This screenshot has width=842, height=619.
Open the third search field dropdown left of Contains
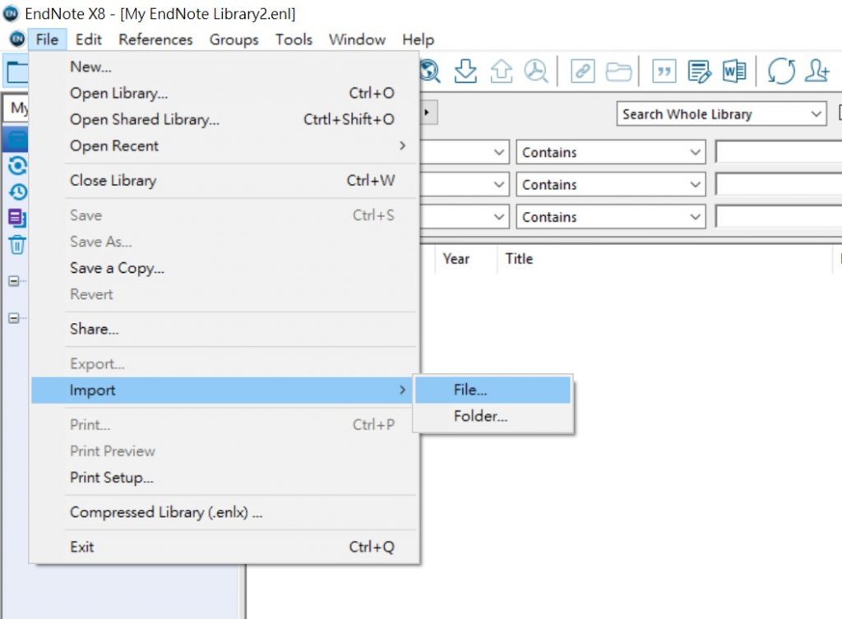tap(499, 216)
